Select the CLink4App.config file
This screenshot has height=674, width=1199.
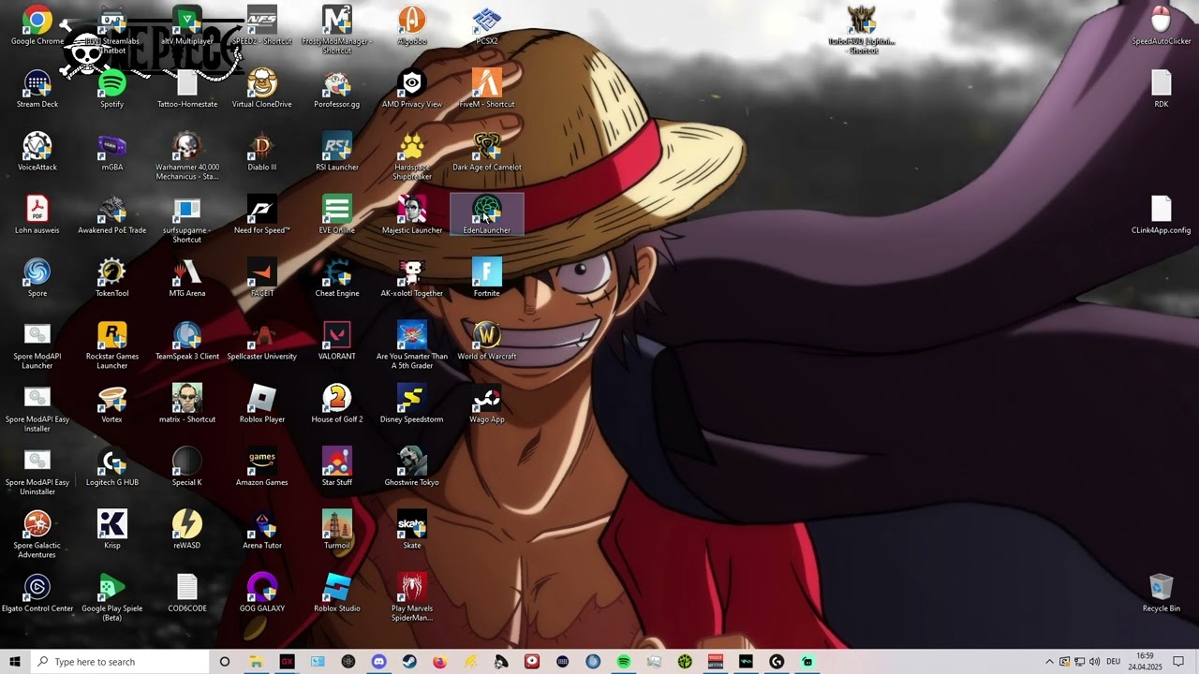pyautogui.click(x=1162, y=213)
